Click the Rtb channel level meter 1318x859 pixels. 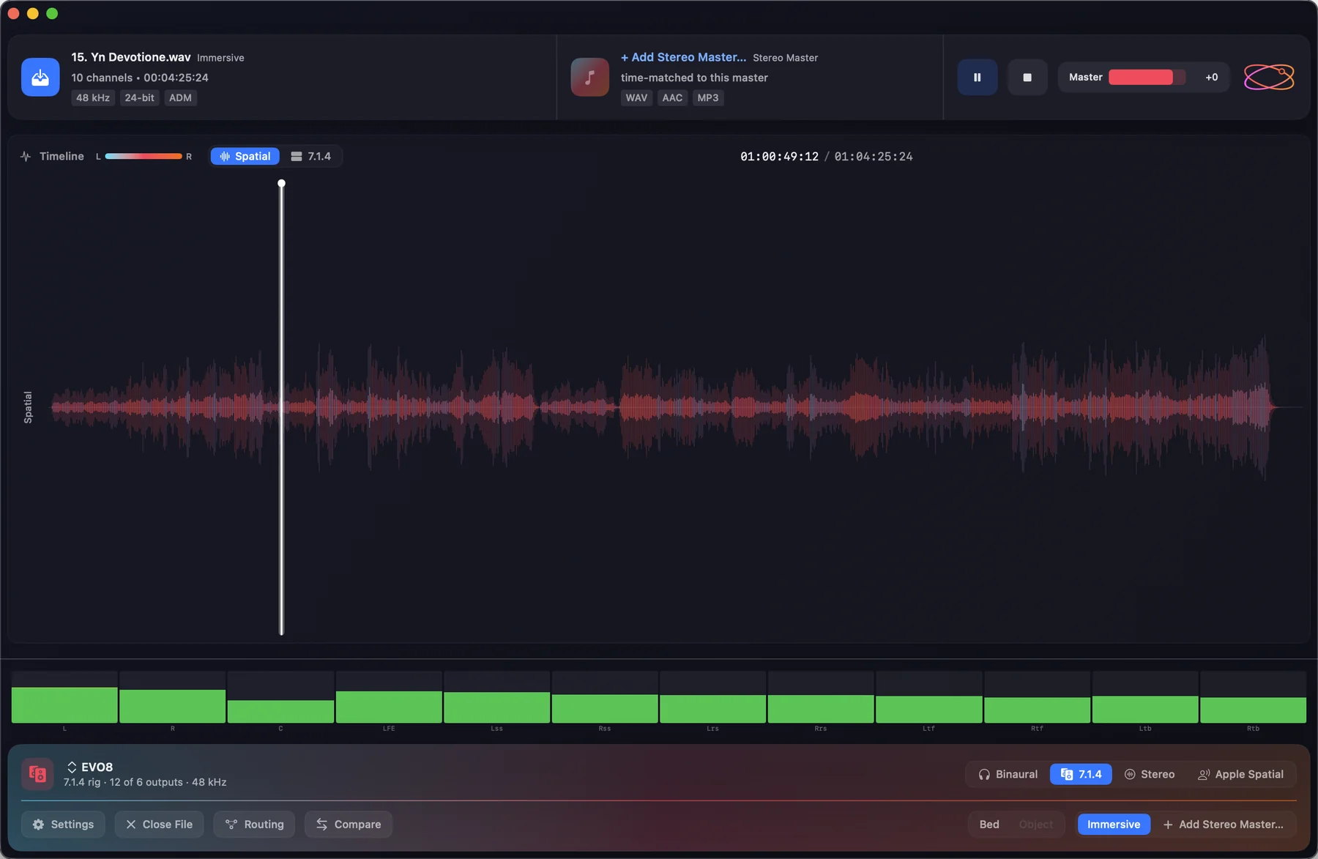(x=1254, y=697)
